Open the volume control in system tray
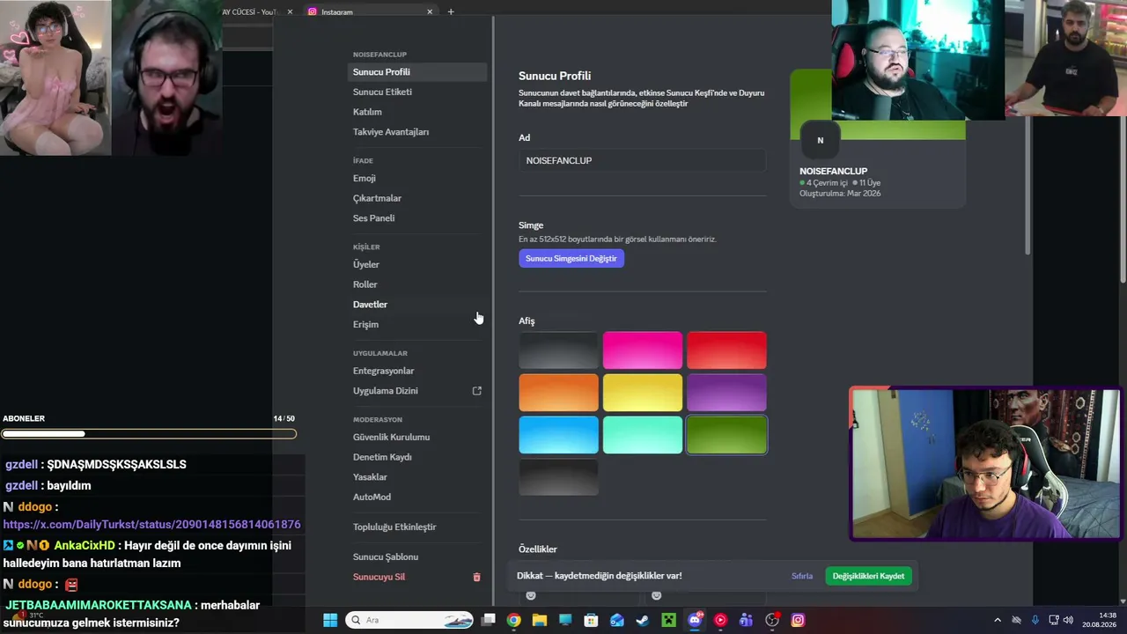1127x634 pixels. coord(1068,620)
